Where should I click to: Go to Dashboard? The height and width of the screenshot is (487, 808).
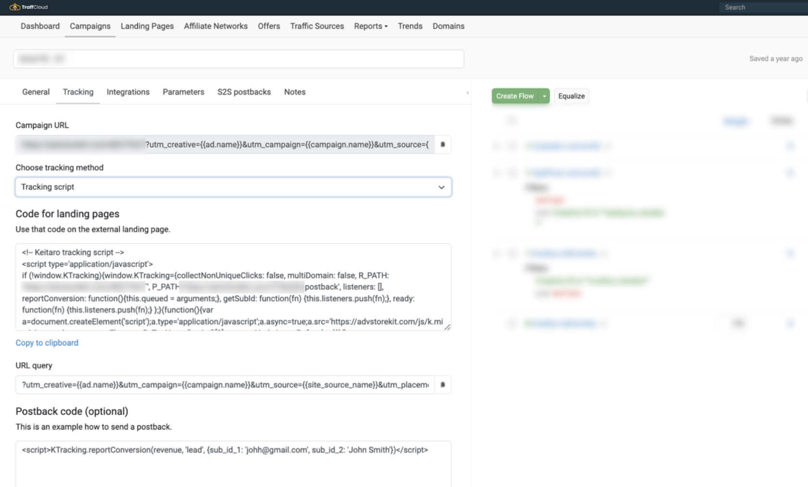click(40, 26)
